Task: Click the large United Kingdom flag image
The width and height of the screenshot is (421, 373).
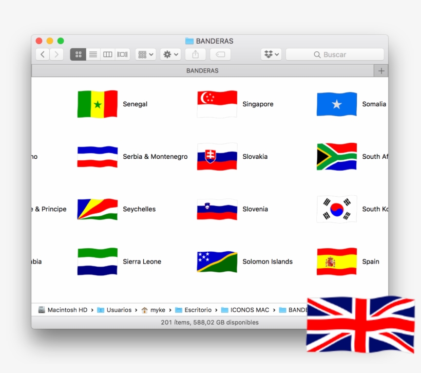Action: (x=360, y=324)
